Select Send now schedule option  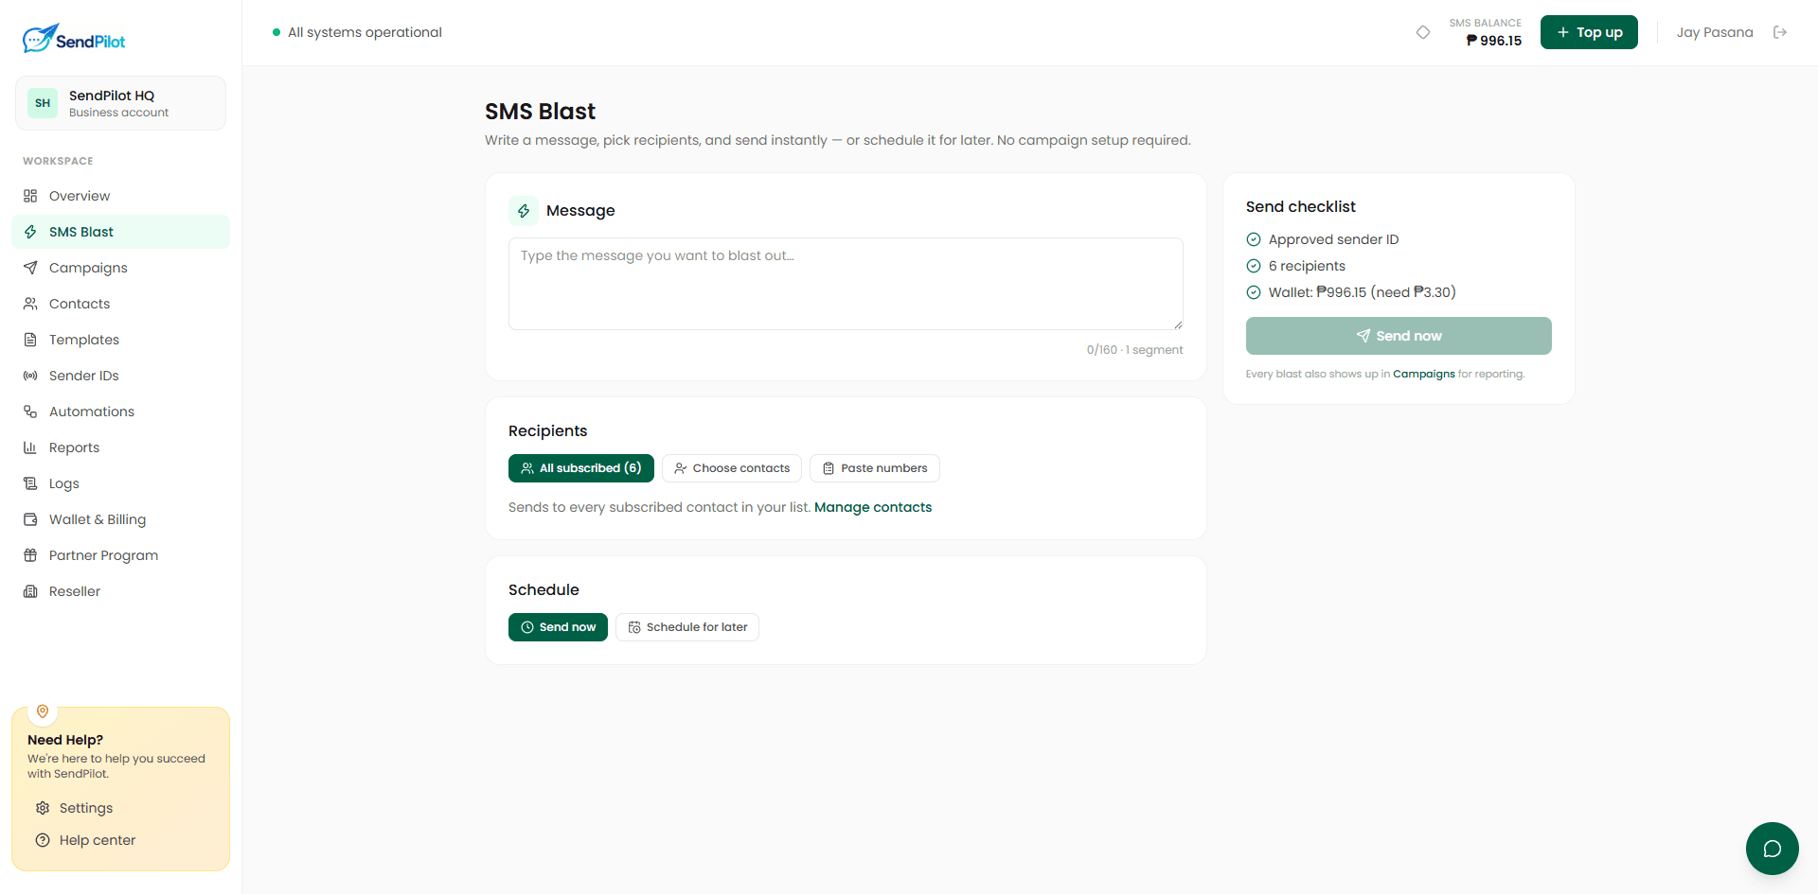558,627
